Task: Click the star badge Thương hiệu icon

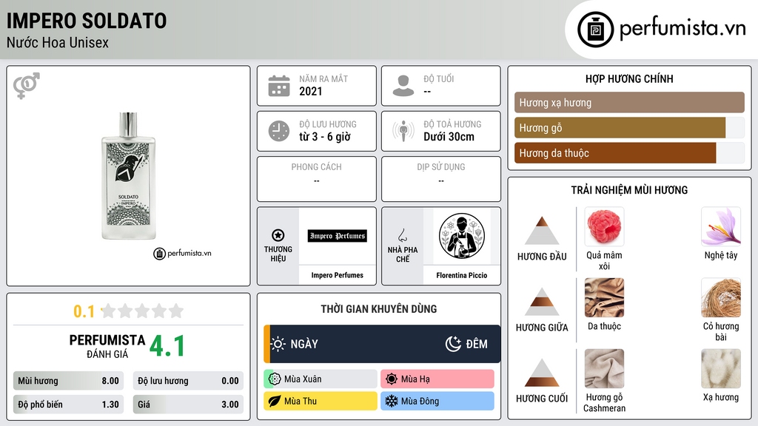Action: tap(278, 235)
